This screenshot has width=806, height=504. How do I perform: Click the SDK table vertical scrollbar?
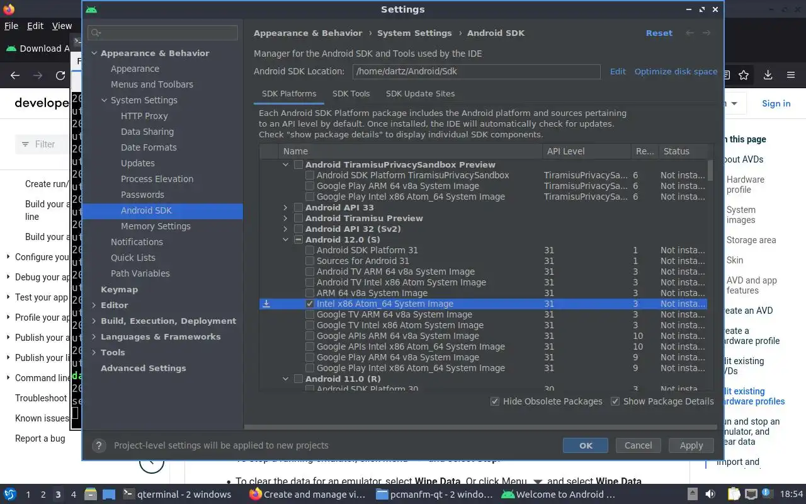point(710,170)
